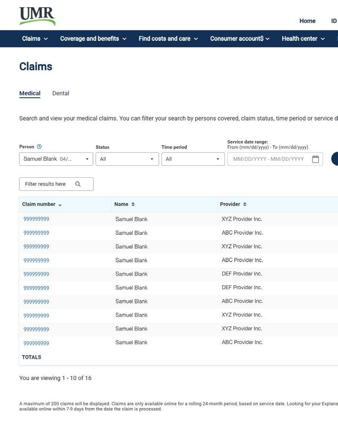The width and height of the screenshot is (338, 421).
Task: Open the Person dropdown showing Samuel Blank
Action: pyautogui.click(x=56, y=159)
